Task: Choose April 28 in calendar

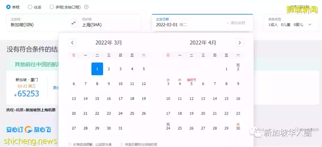Action: pyautogui.click(x=215, y=128)
